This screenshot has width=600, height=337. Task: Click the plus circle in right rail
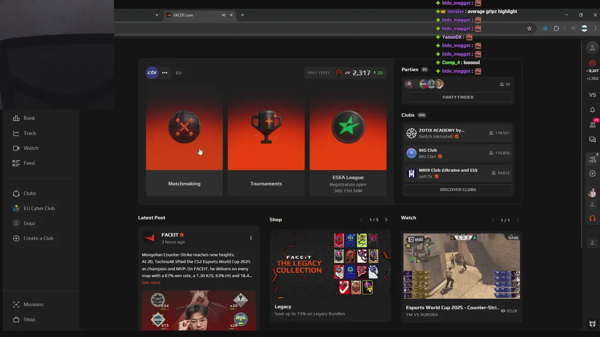tap(592, 174)
